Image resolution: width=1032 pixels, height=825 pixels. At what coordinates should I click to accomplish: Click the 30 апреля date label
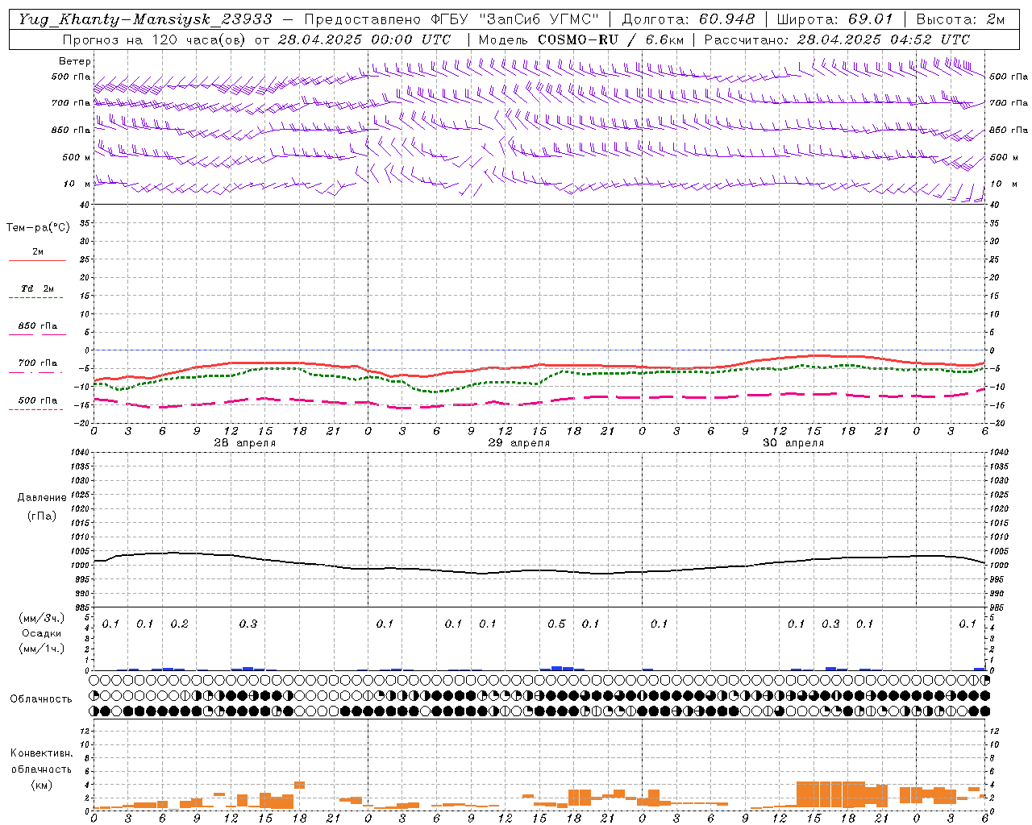[x=793, y=443]
